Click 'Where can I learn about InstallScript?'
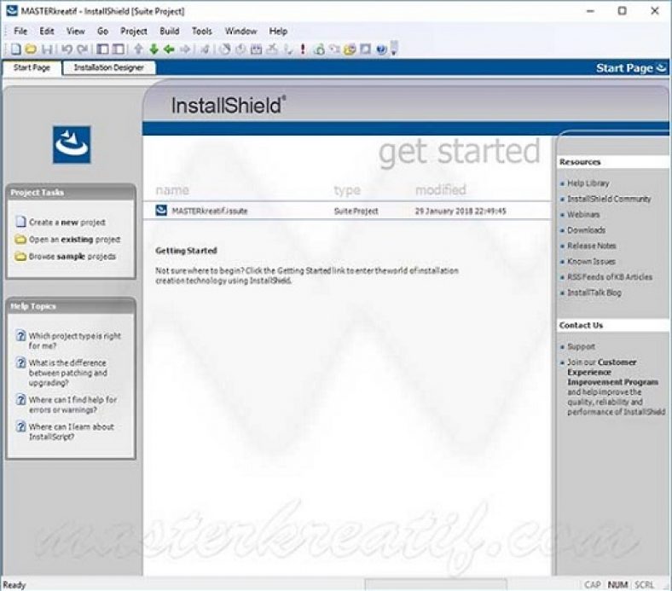672x591 pixels. point(71,432)
